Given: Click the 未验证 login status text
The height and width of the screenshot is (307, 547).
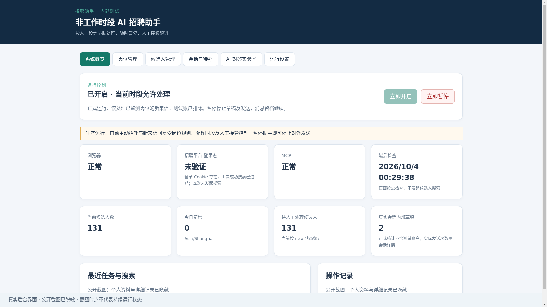Looking at the screenshot, I should tap(195, 167).
